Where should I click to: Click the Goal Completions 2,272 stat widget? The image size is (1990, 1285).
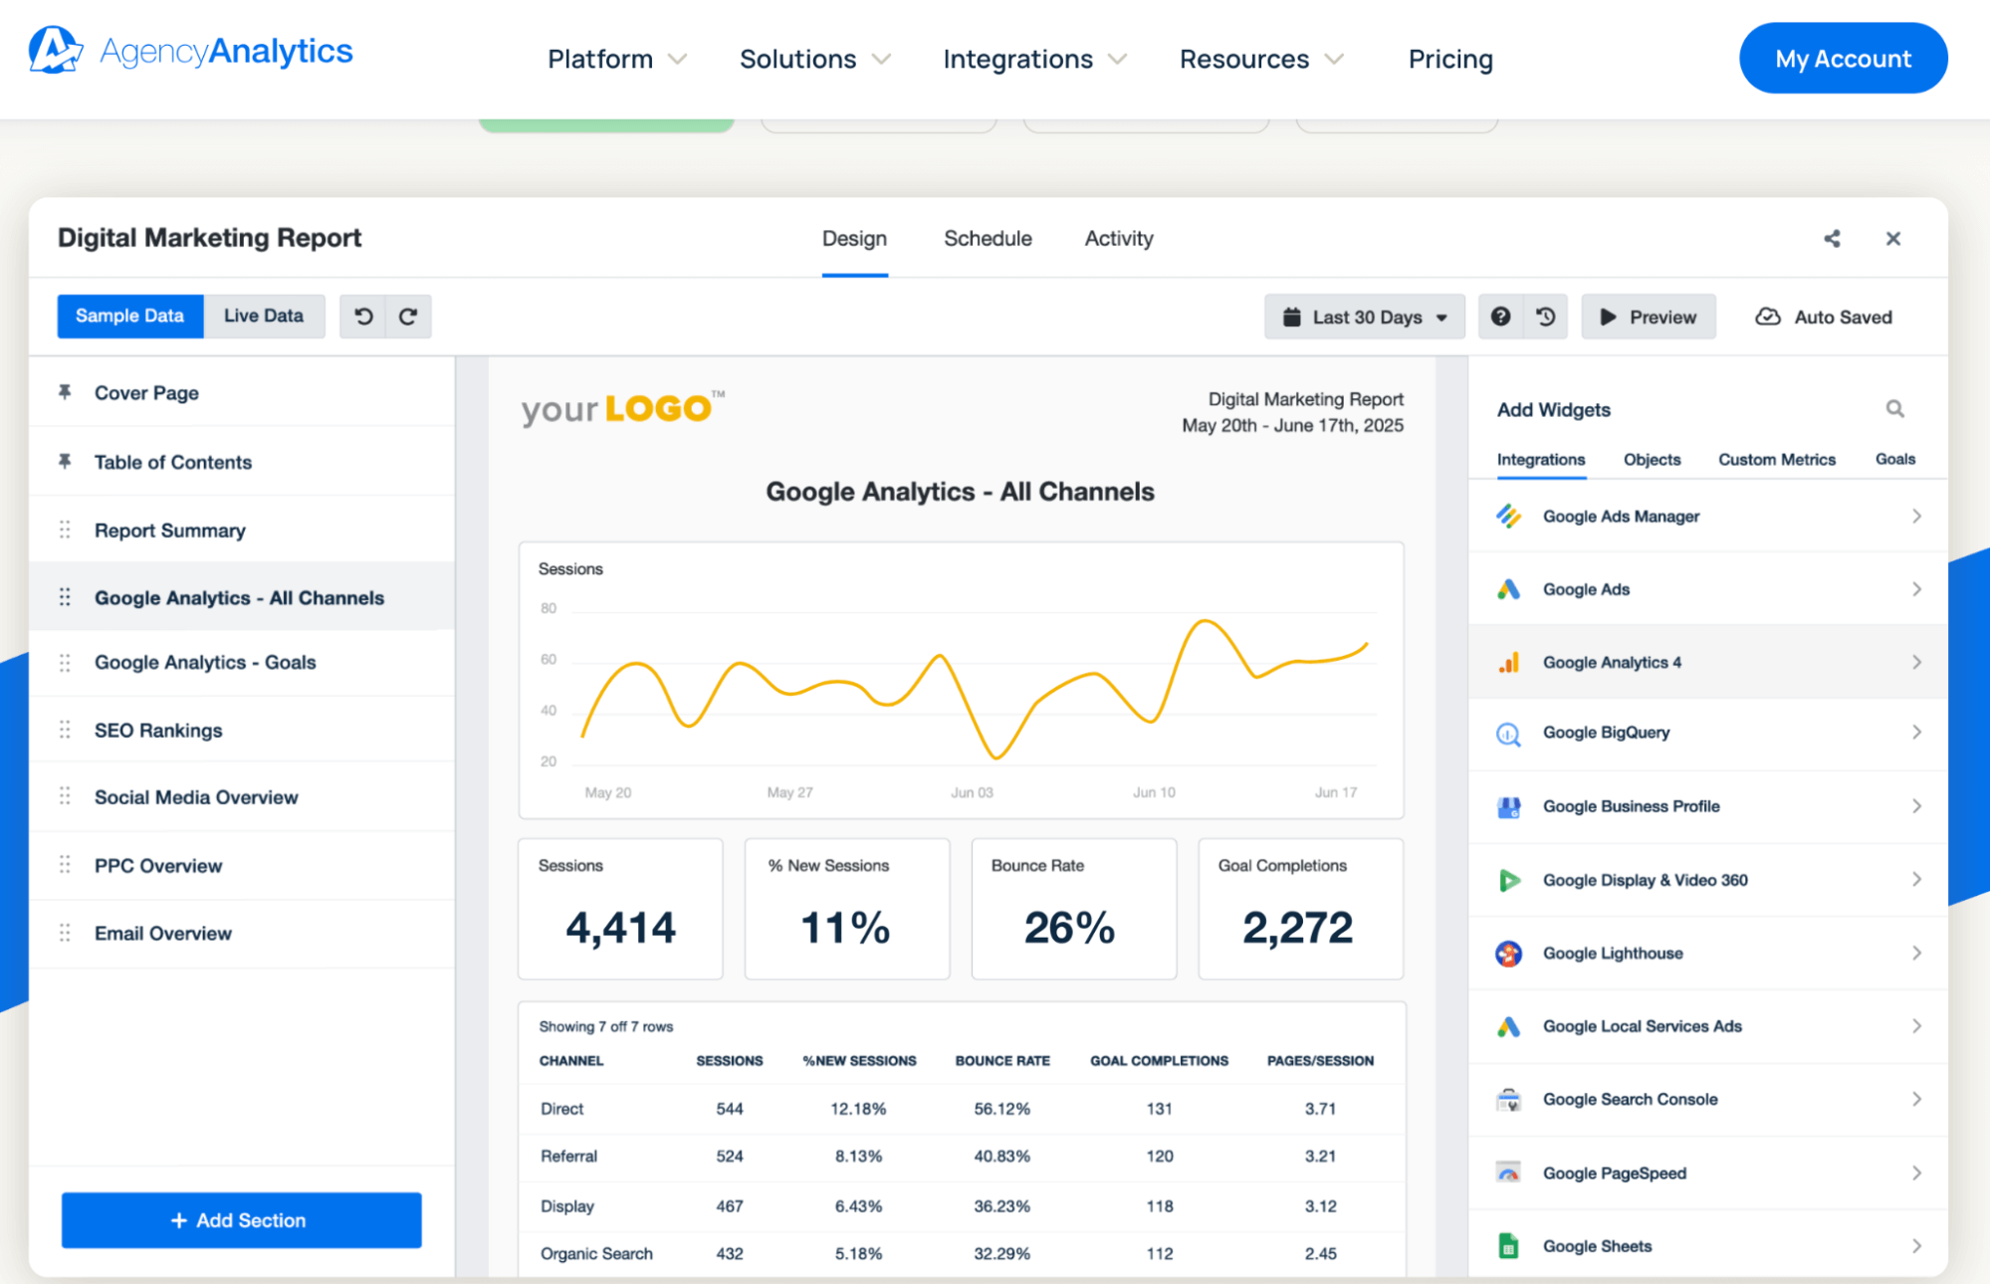[x=1300, y=909]
